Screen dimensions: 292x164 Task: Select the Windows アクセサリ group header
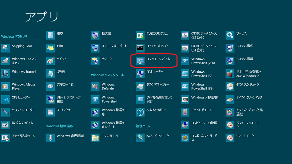pos(14,37)
